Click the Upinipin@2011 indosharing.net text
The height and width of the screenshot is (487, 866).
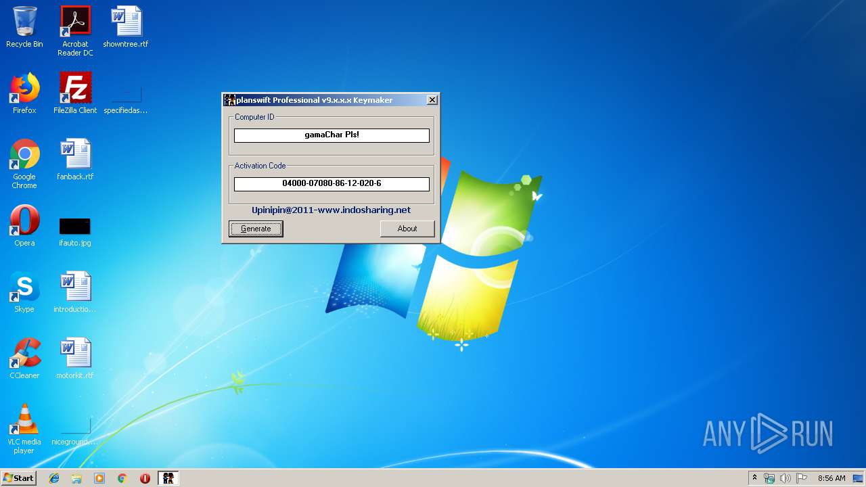(x=332, y=210)
